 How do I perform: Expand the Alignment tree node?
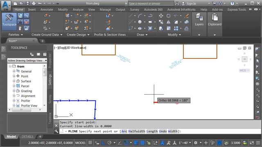point(14,96)
